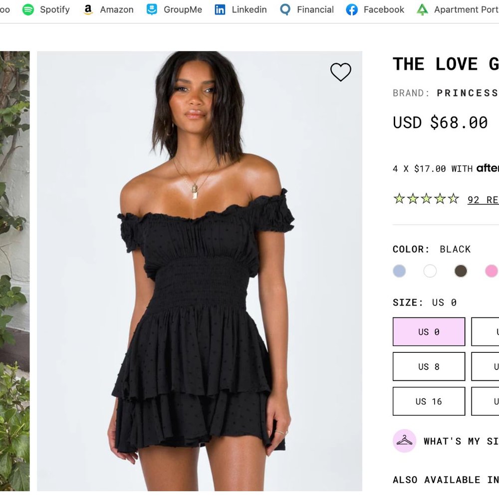Viewport: 499px width, 499px height.
Task: Open the Amazon bookmark
Action: tap(109, 9)
